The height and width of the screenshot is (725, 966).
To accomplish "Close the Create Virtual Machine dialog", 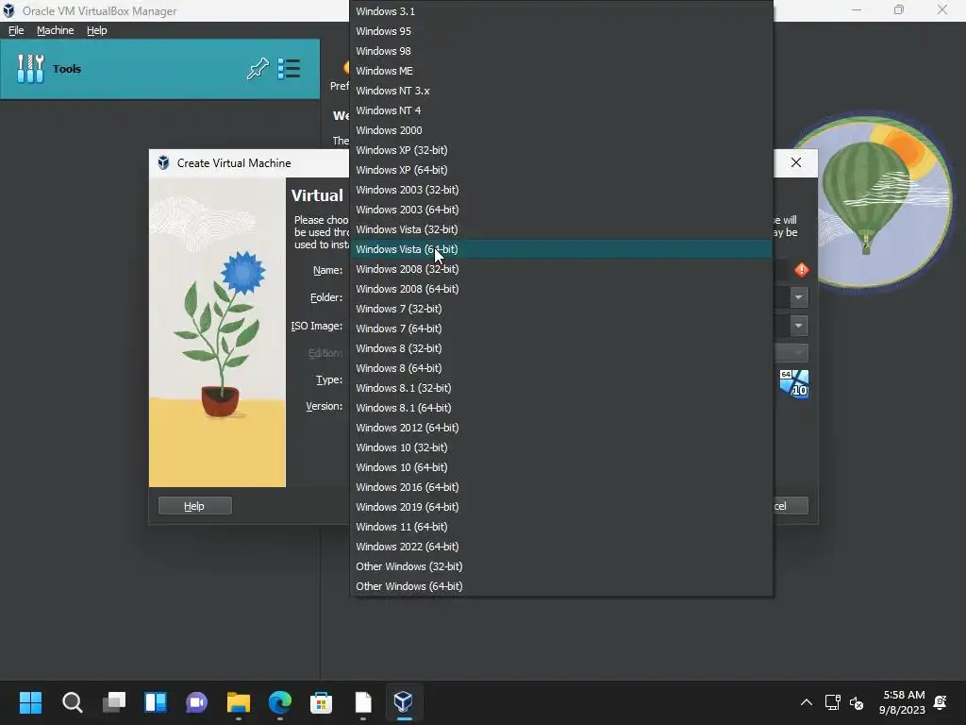I will click(x=796, y=162).
